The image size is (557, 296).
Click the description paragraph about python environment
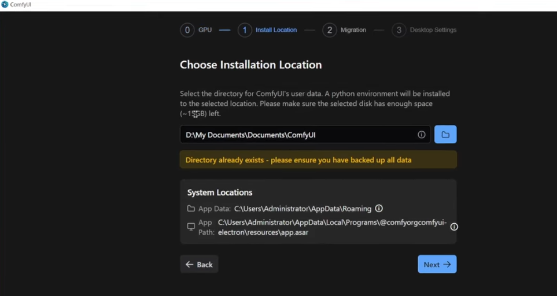pyautogui.click(x=315, y=103)
